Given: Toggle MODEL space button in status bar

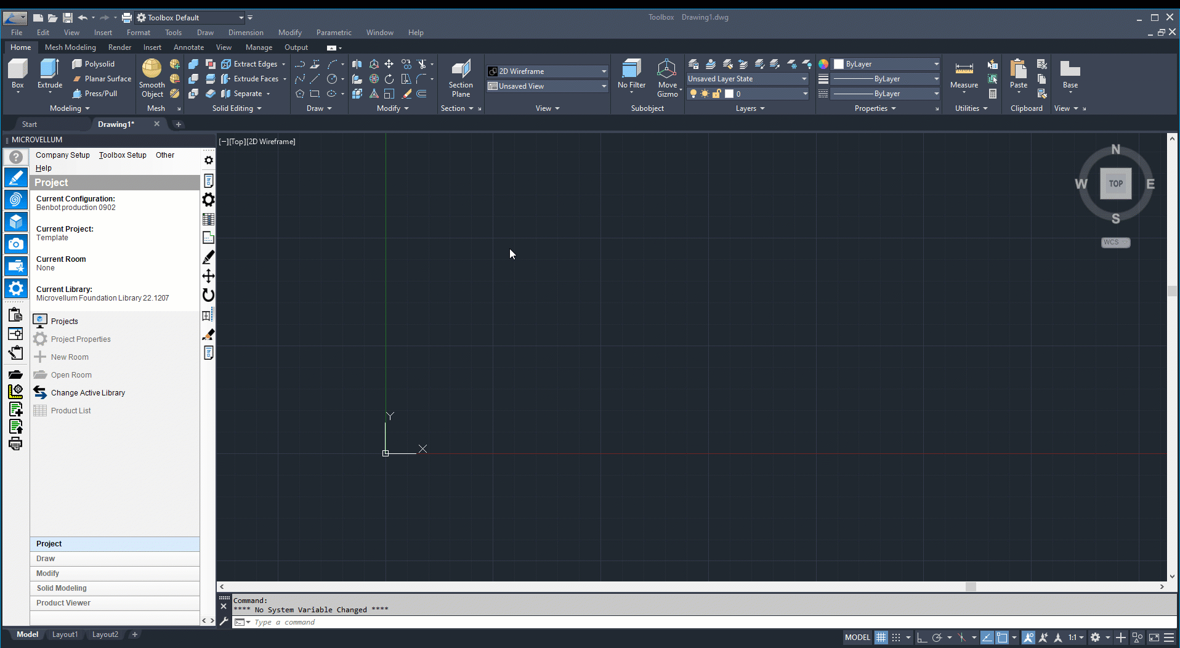Looking at the screenshot, I should point(857,638).
